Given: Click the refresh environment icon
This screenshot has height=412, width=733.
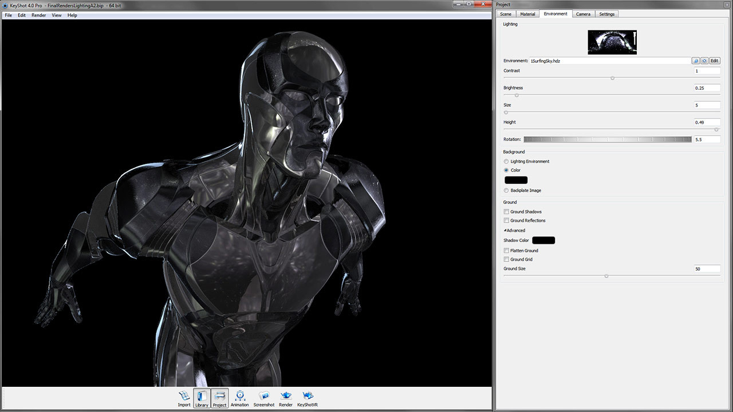Looking at the screenshot, I should point(704,61).
